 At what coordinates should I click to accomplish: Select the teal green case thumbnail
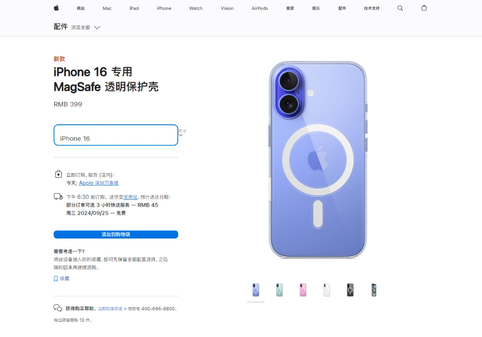coord(279,290)
